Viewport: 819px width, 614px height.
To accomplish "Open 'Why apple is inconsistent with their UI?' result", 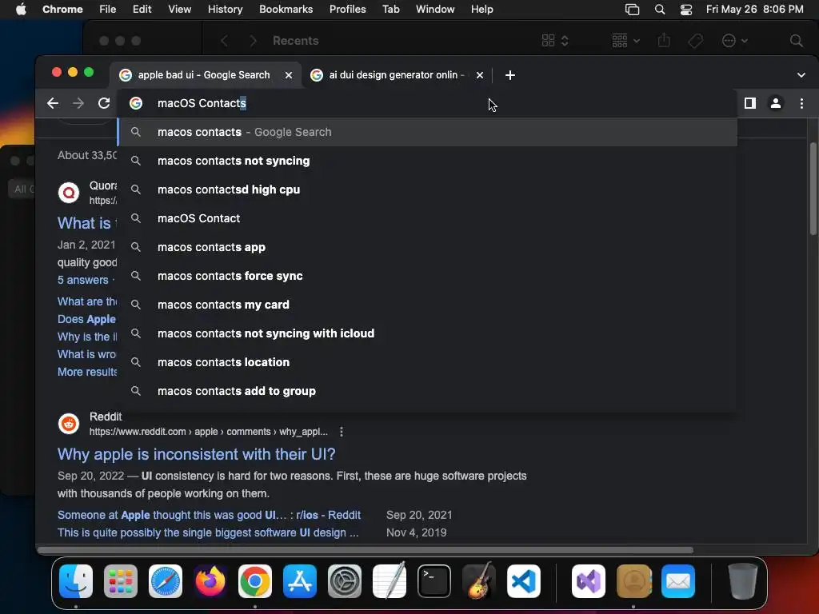I will [197, 454].
